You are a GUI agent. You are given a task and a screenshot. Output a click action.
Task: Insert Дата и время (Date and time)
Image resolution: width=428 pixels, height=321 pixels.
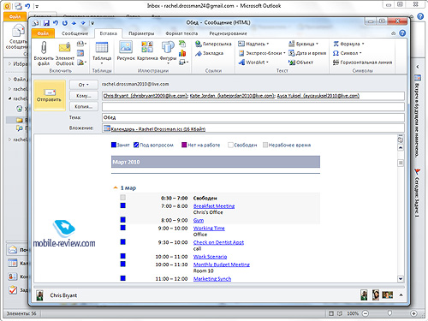tap(307, 53)
